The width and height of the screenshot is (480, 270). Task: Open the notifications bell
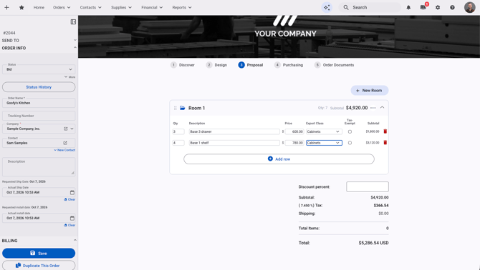408,7
